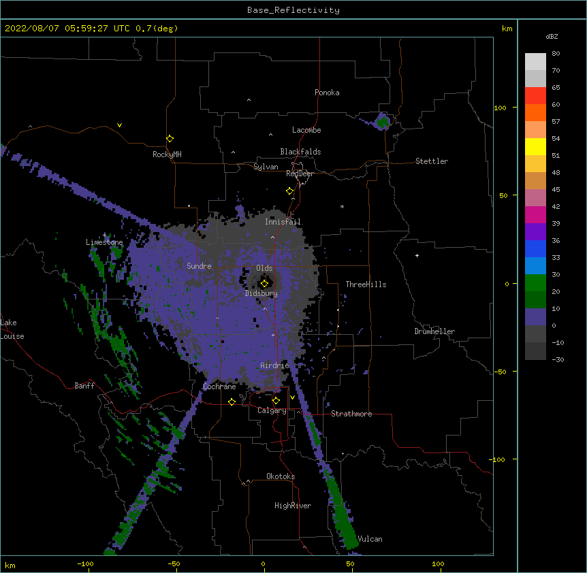Click the Ponoka city label
This screenshot has height=573, width=587.
tap(327, 93)
